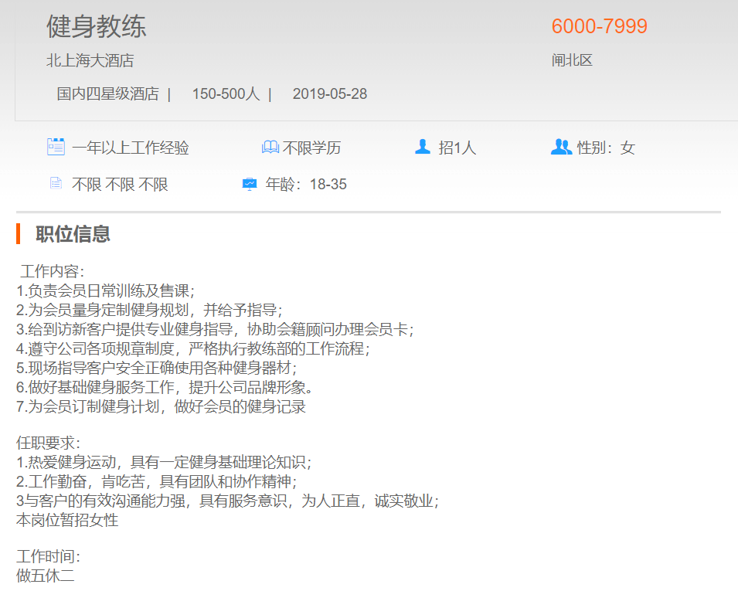Click the monitor icon beside 年龄：18-35
The image size is (738, 591).
250,184
